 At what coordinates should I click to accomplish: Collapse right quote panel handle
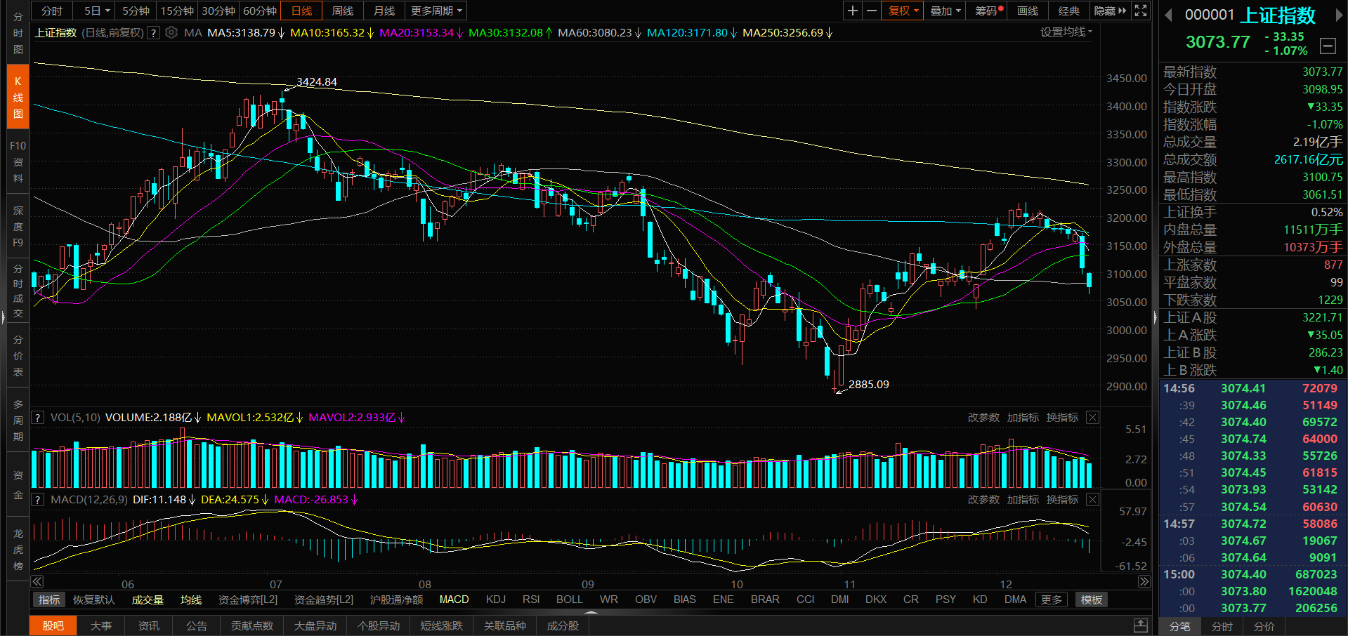[1156, 318]
